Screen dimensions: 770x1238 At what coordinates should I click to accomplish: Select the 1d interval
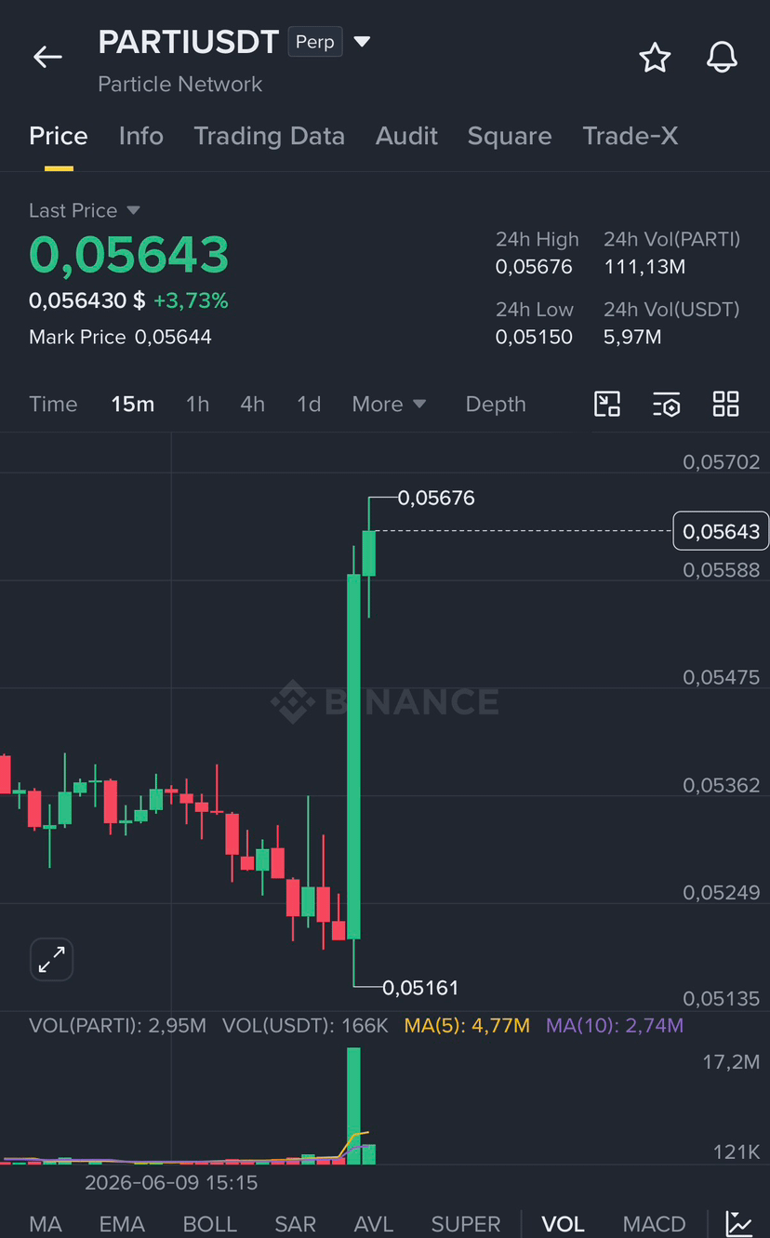pos(309,404)
